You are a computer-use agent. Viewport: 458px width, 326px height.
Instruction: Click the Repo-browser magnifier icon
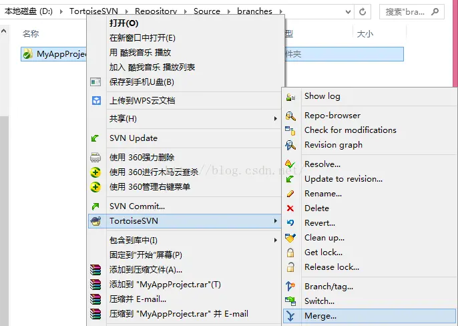[x=290, y=116]
